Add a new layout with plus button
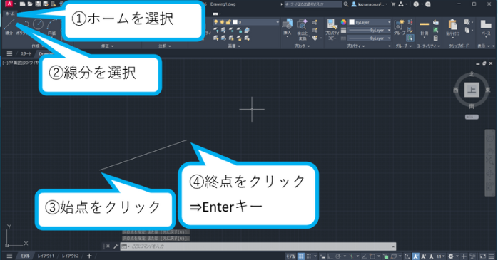498x260 pixels. (x=89, y=256)
